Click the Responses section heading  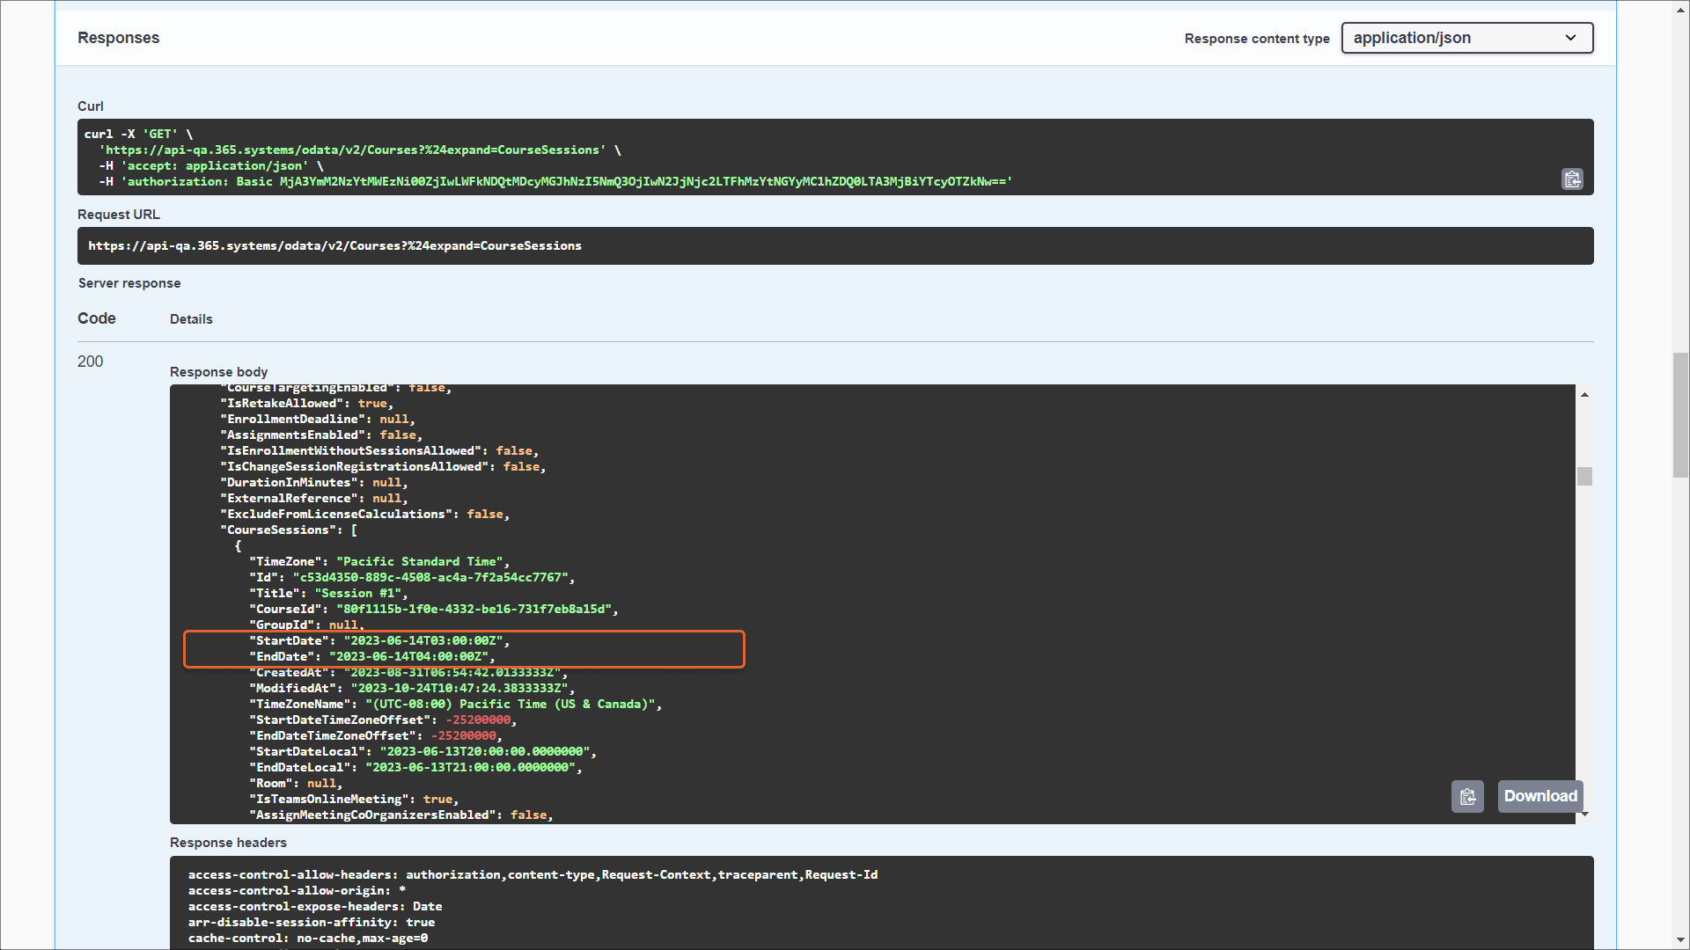[118, 38]
